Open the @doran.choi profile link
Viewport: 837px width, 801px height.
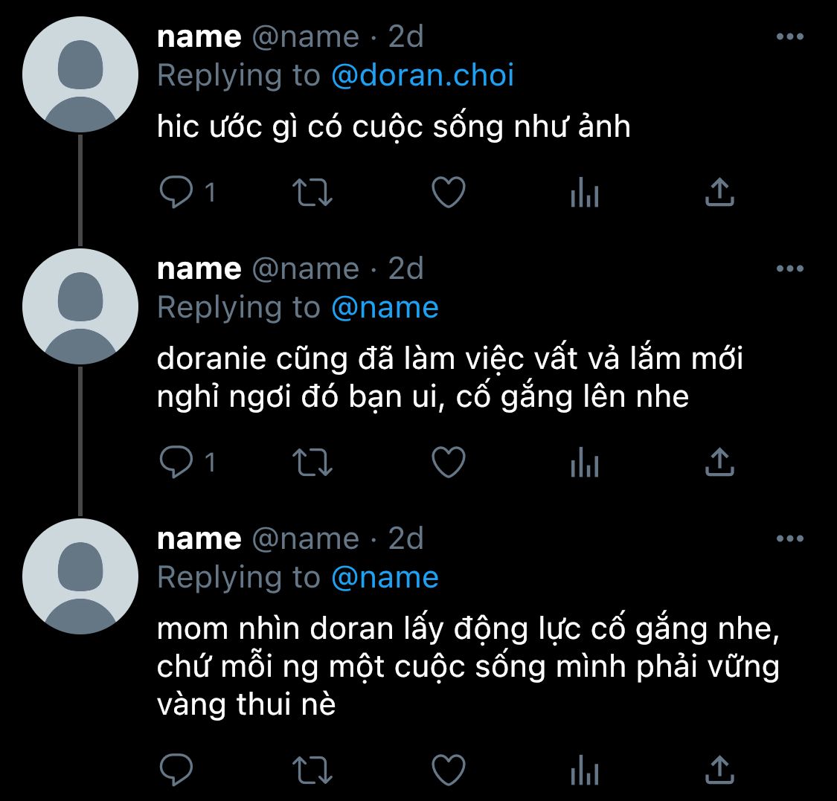click(x=423, y=75)
